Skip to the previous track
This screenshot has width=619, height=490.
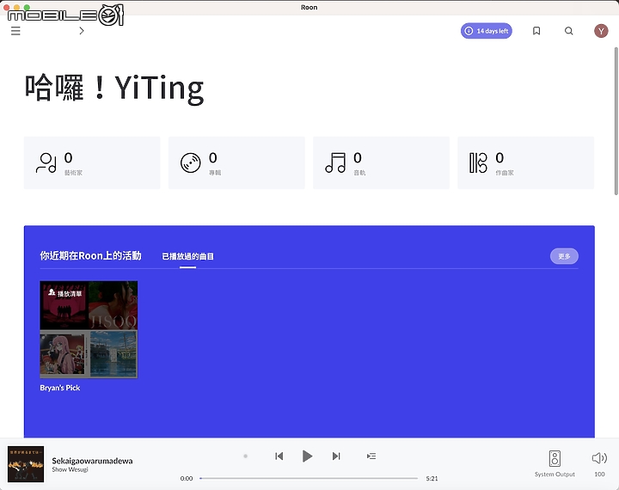pyautogui.click(x=279, y=456)
